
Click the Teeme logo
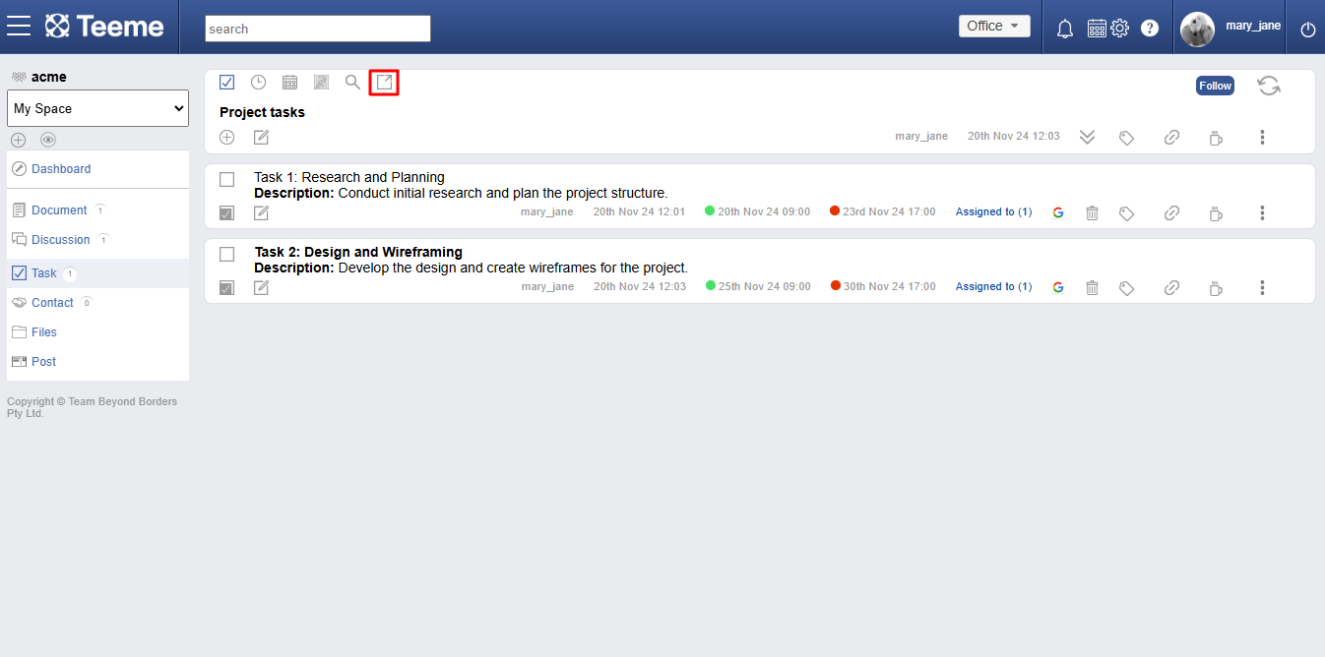[105, 27]
